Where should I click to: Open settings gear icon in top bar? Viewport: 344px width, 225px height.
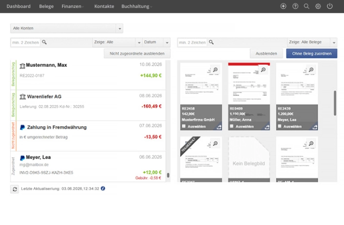pos(318,6)
